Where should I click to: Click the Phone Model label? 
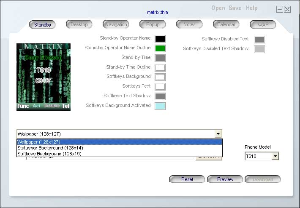click(x=257, y=147)
